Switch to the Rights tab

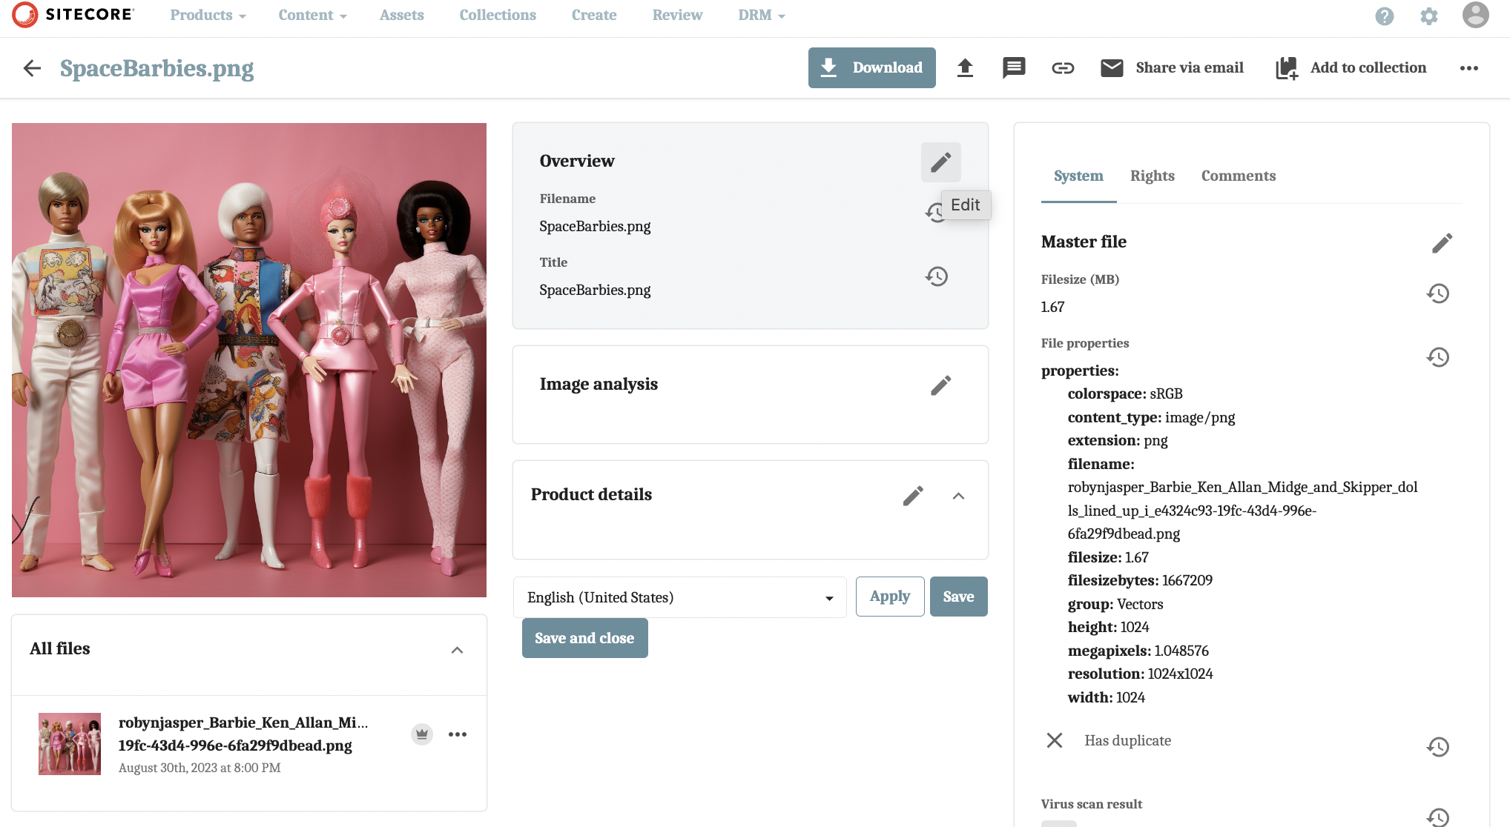1152,176
